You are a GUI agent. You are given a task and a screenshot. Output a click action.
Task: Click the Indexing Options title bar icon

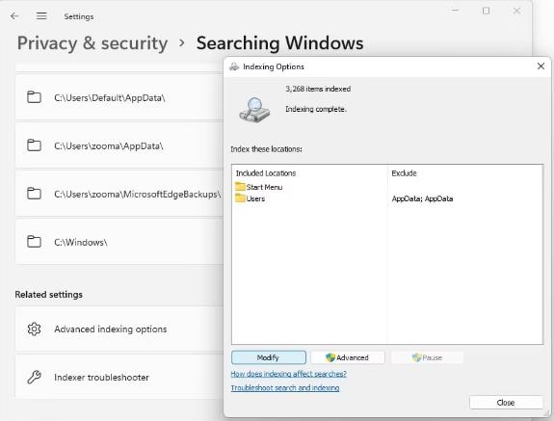coord(234,66)
